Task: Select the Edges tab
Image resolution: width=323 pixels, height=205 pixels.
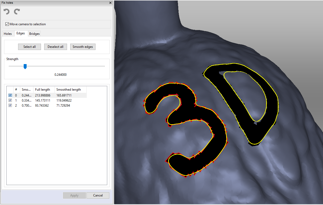Action: [x=21, y=34]
